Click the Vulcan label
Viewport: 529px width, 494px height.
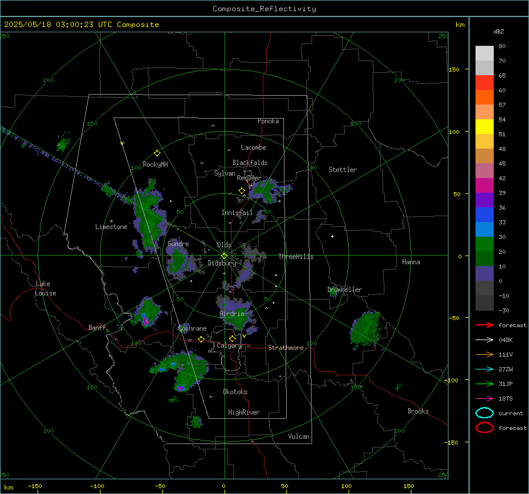click(299, 436)
